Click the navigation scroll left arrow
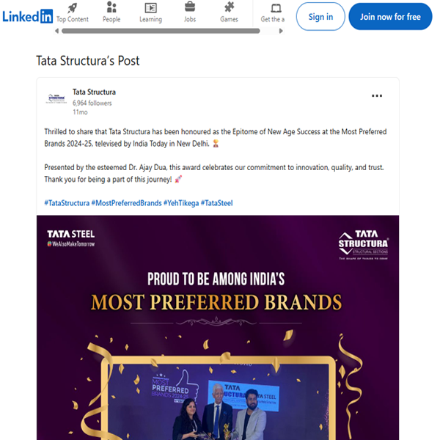This screenshot has height=440, width=440. [x=57, y=31]
